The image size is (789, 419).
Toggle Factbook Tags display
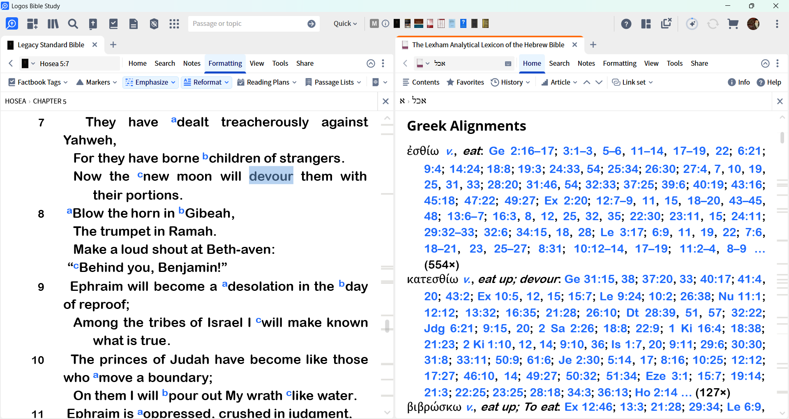point(38,82)
